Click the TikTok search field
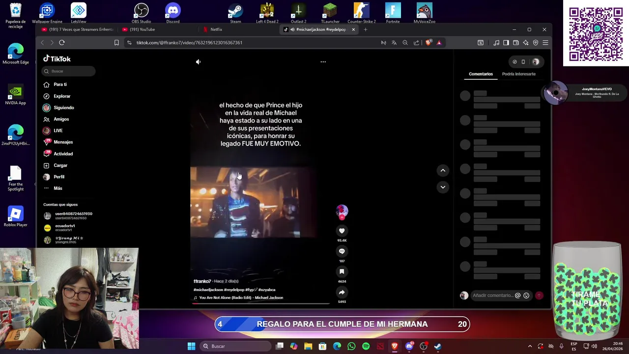 pyautogui.click(x=68, y=71)
